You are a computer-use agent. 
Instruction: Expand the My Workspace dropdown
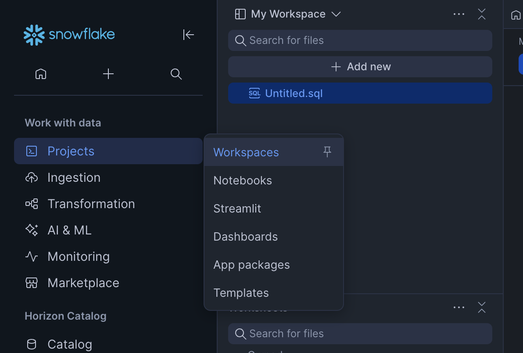click(x=336, y=14)
